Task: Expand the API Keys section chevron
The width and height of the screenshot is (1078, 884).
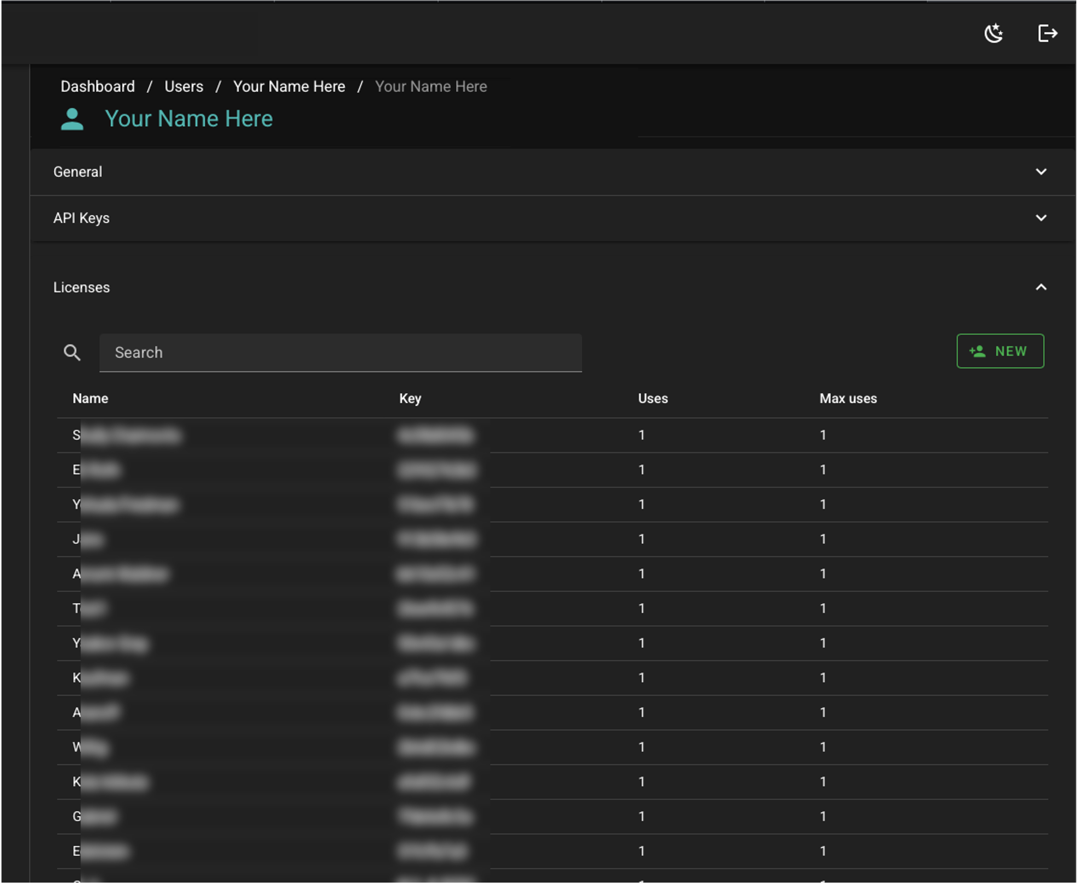Action: 1041,218
